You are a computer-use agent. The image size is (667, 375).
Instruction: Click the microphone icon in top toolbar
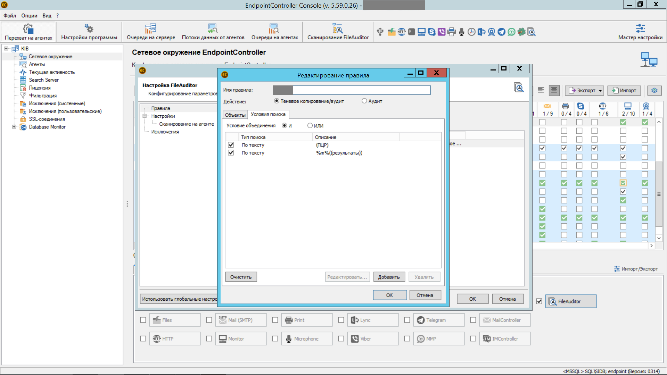461,32
